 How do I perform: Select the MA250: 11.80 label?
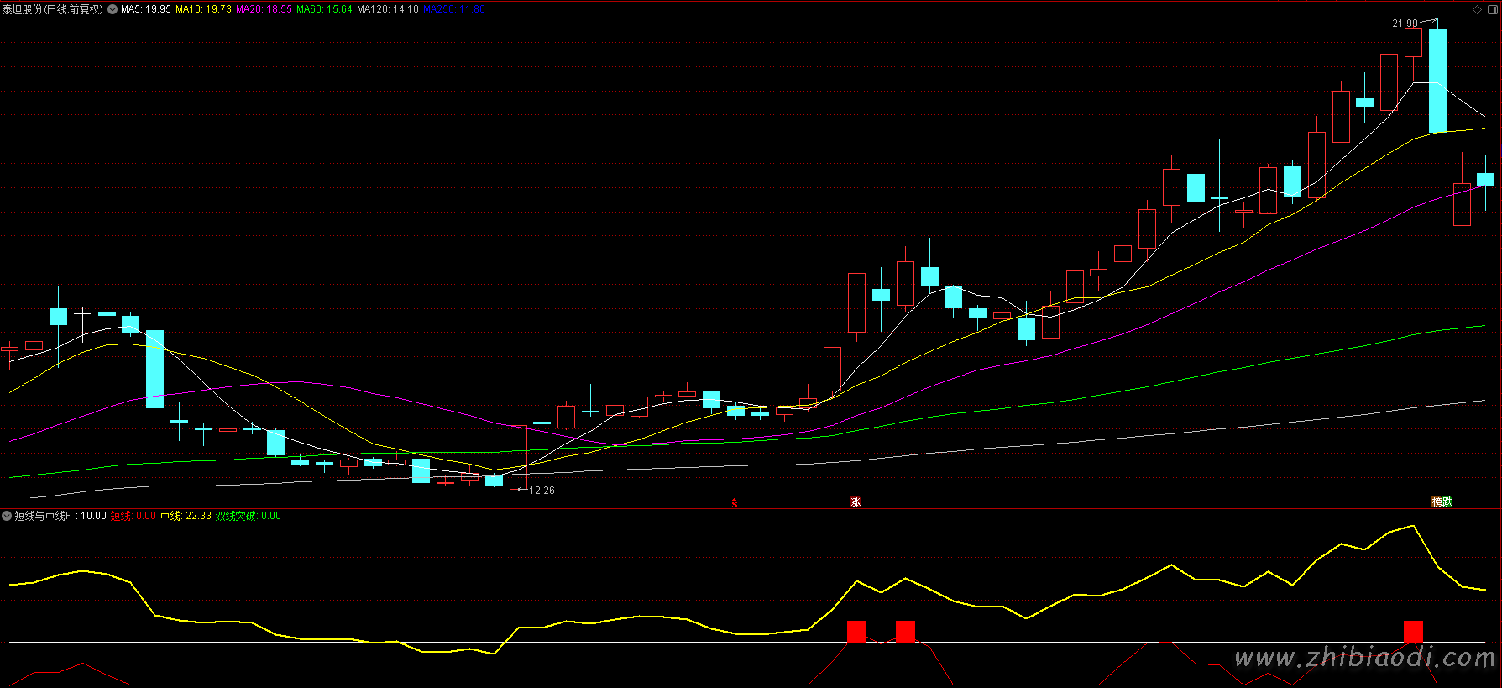pyautogui.click(x=454, y=9)
